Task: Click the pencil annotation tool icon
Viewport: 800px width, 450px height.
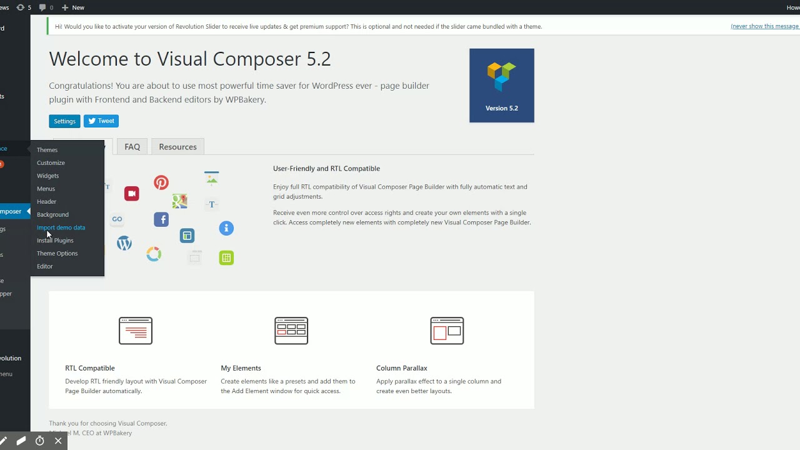Action: 3,441
